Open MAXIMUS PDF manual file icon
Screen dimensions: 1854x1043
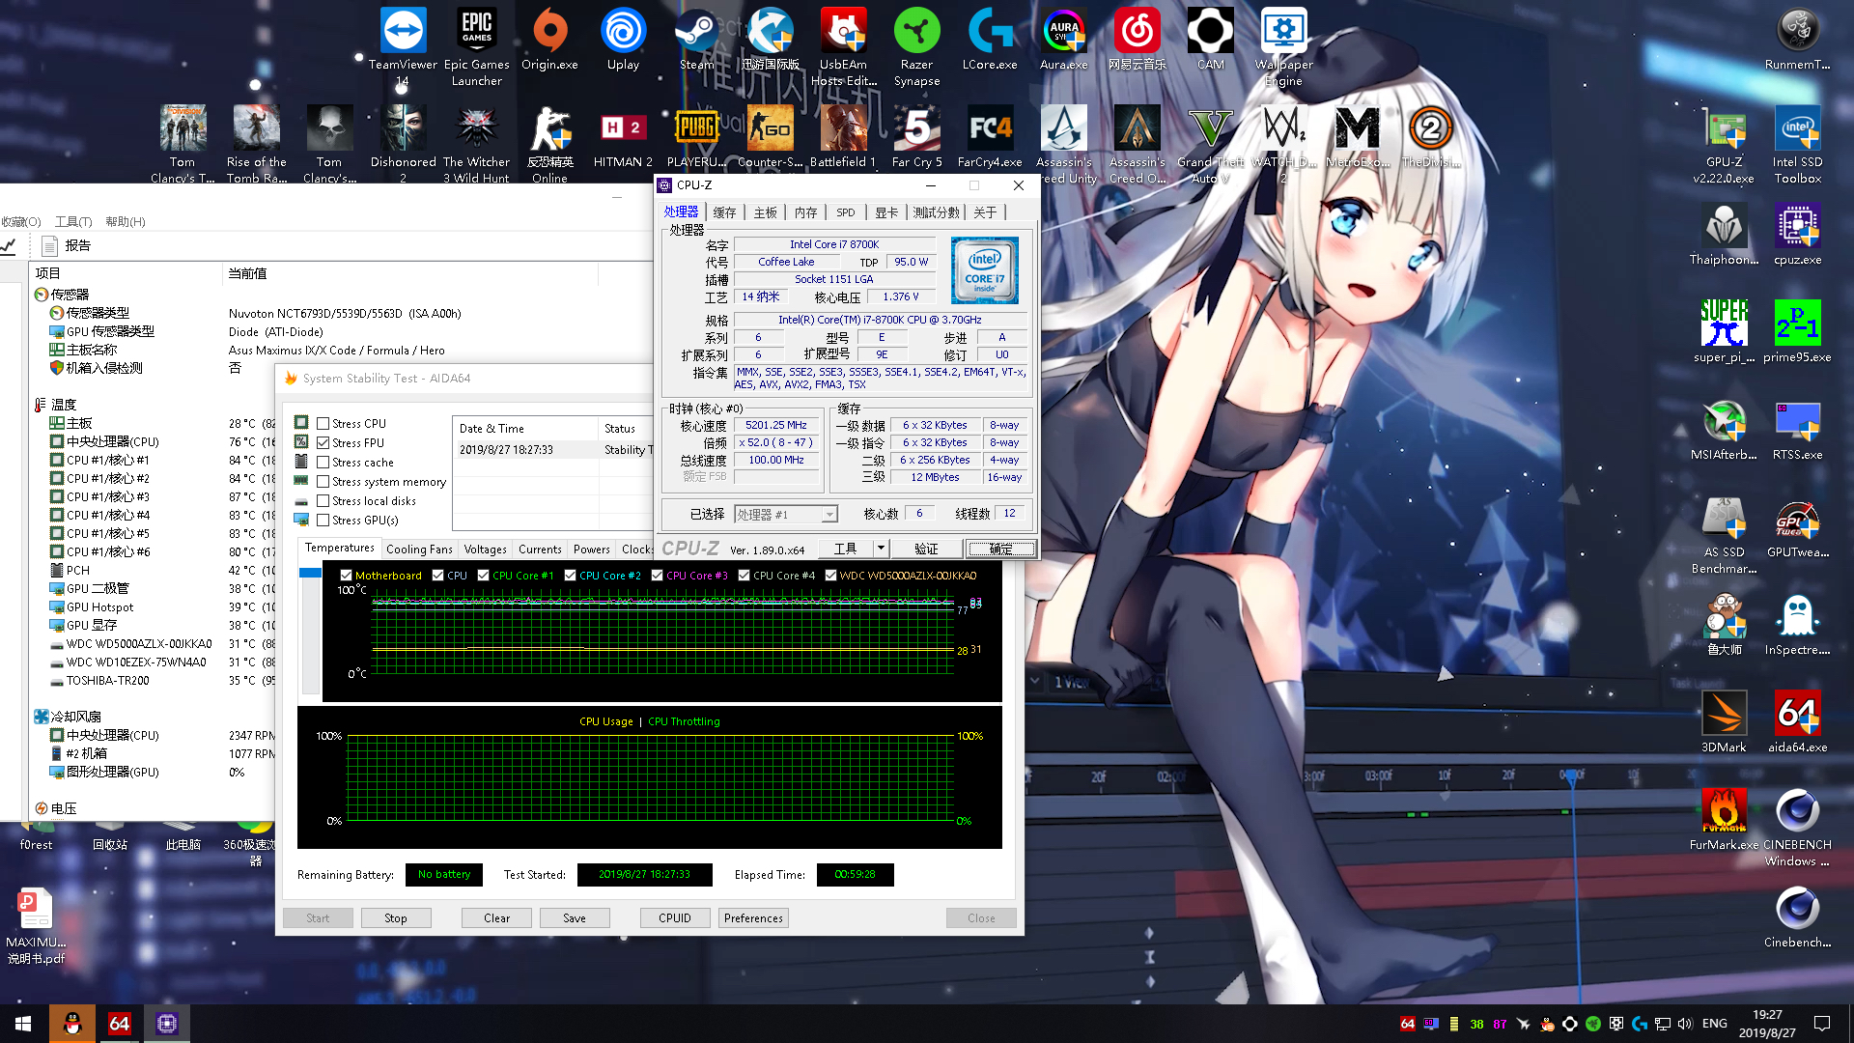[x=36, y=925]
